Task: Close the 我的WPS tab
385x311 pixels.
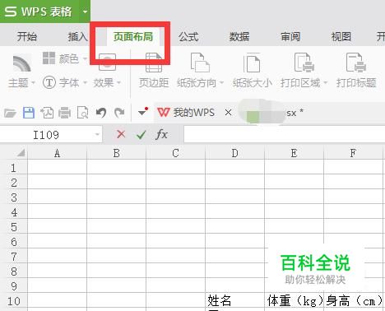Action: point(228,112)
